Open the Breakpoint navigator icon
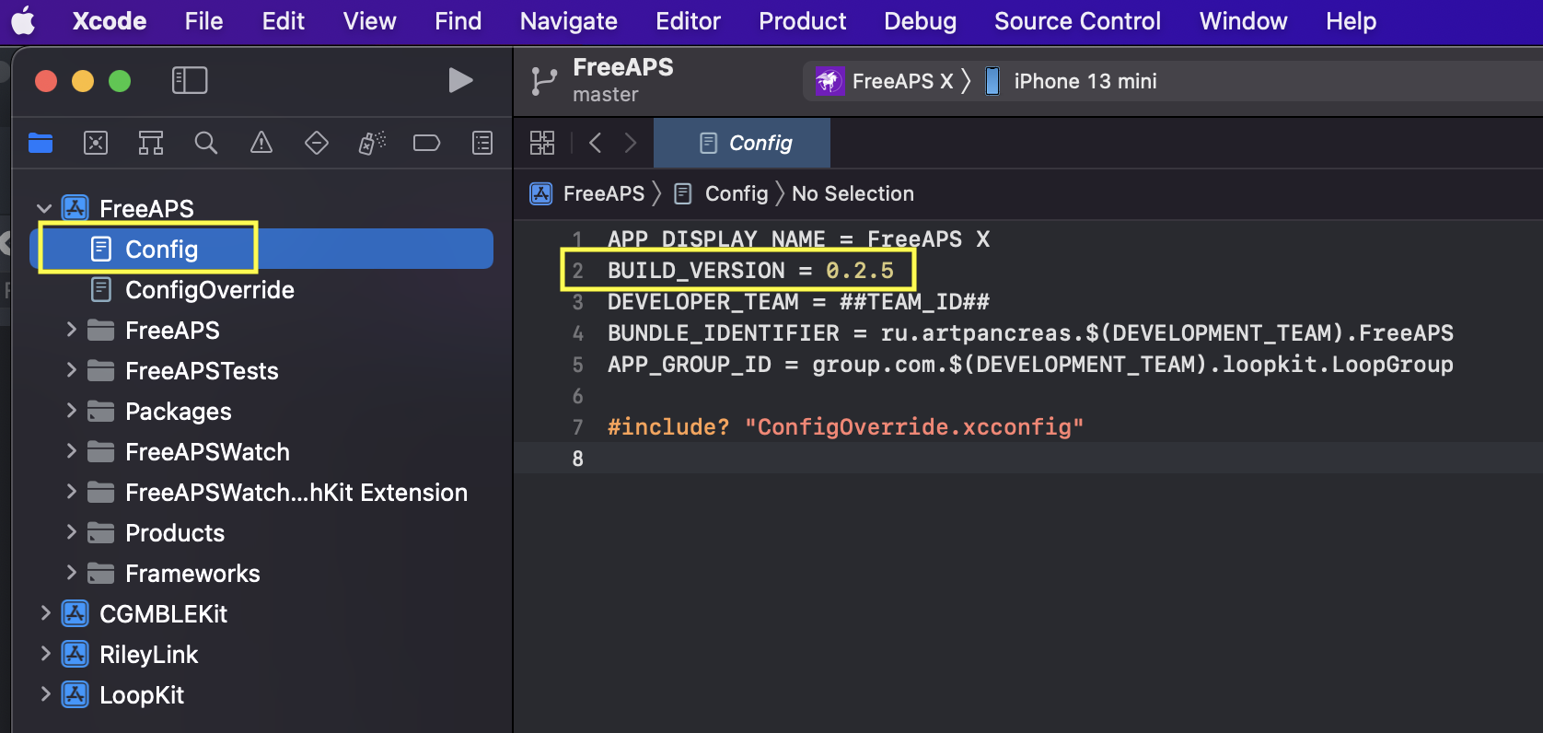This screenshot has height=733, width=1543. [x=426, y=143]
